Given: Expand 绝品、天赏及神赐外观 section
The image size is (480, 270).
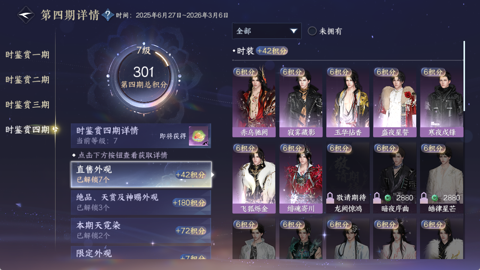Looking at the screenshot, I should [141, 202].
